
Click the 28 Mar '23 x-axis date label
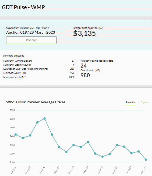144,170
